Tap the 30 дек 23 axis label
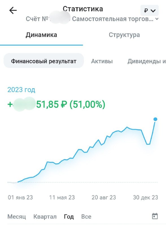This screenshot has width=166, height=227. point(145,197)
